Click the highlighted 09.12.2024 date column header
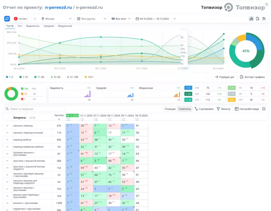This screenshot has width=271, height=211. [72, 115]
